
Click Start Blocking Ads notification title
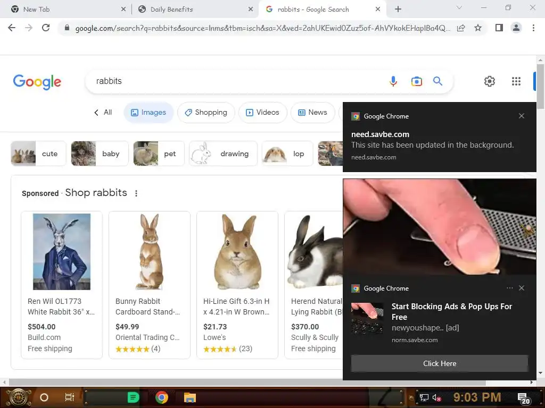point(451,311)
